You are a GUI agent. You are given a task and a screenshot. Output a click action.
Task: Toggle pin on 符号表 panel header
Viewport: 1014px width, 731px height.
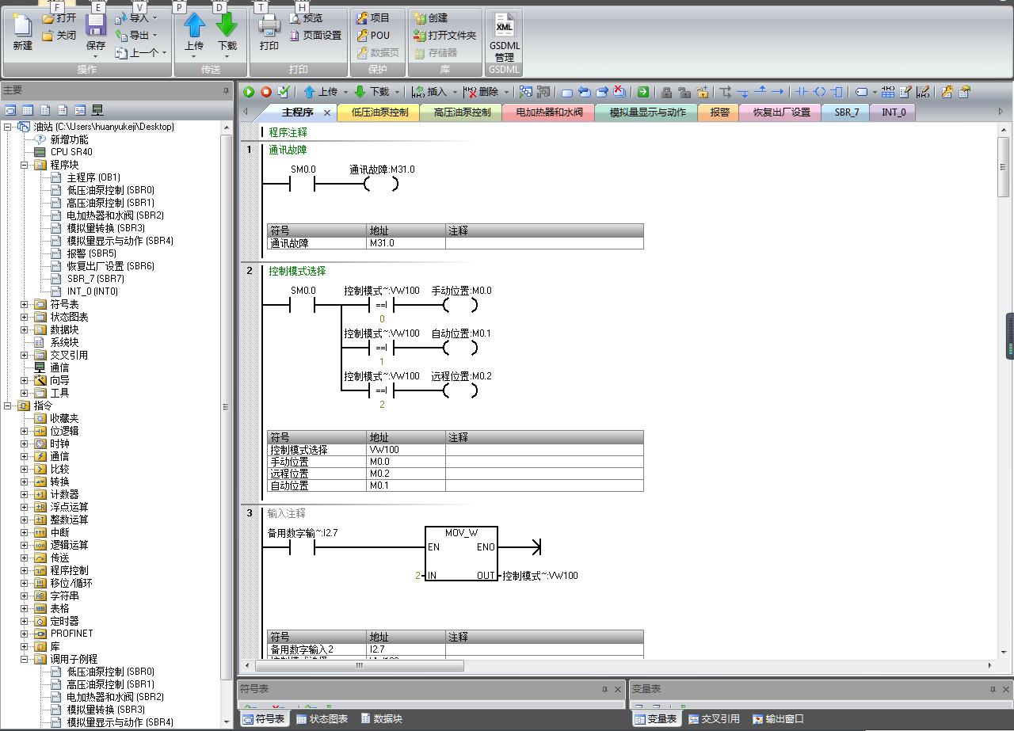(604, 689)
